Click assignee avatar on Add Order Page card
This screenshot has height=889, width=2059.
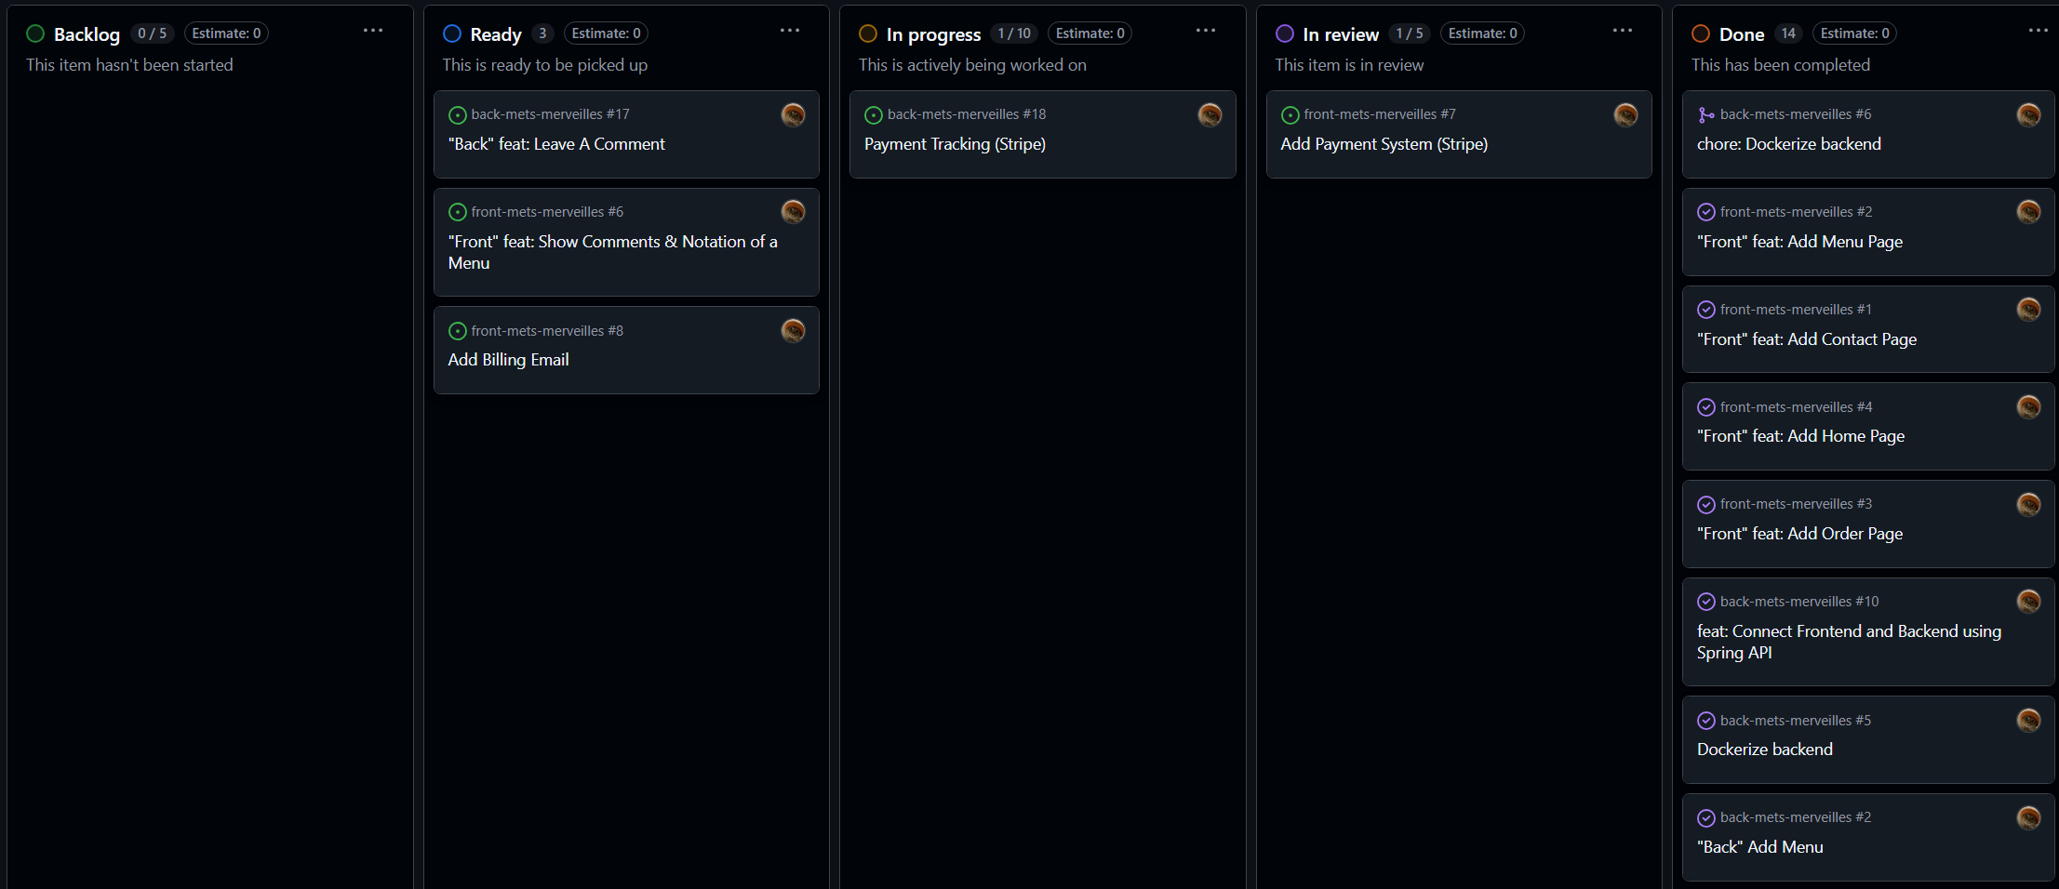pyautogui.click(x=2029, y=505)
